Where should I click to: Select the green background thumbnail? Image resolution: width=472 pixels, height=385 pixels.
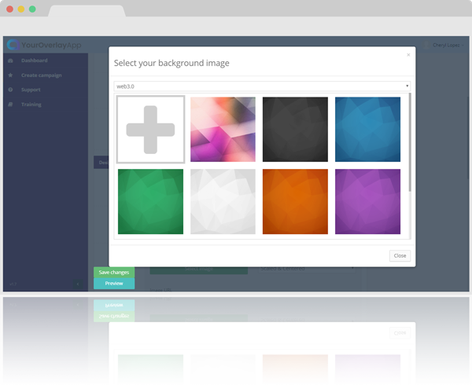click(x=150, y=201)
